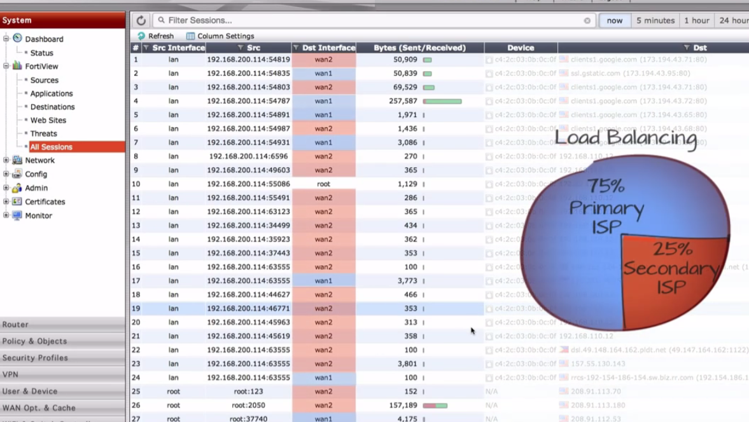The image size is (749, 422).
Task: Collapse the FortiView tree node
Action: tap(6, 66)
